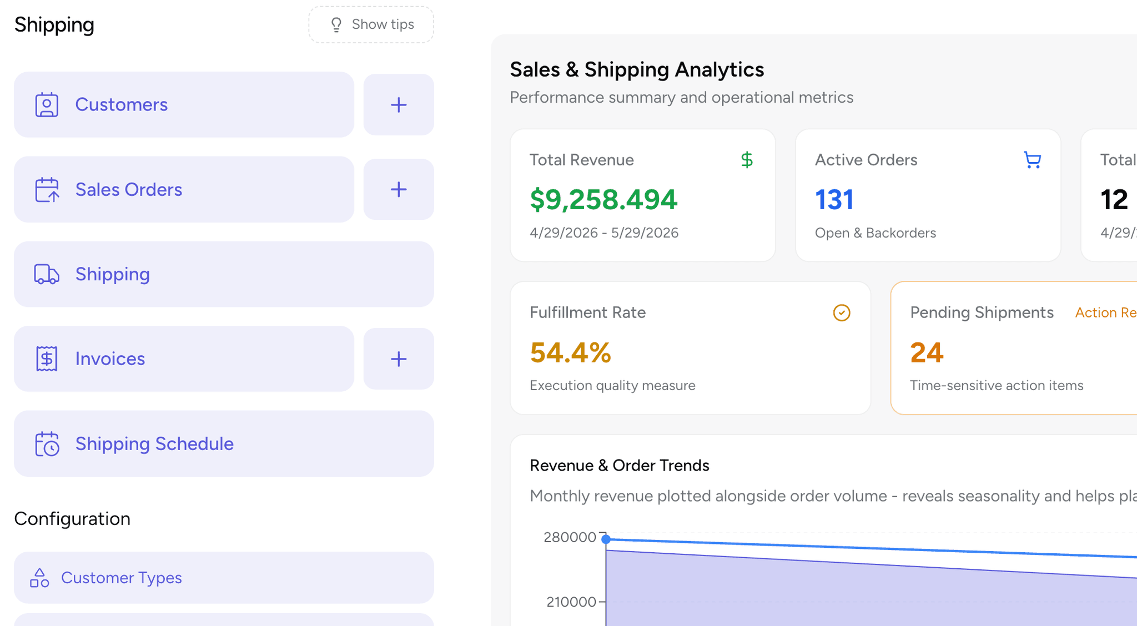Click the date range 4/29/2026 - 5/29/2026
This screenshot has width=1137, height=626.
(604, 233)
